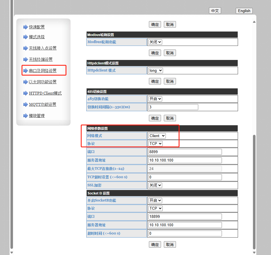Open 串口及网络设置 menu item
The height and width of the screenshot is (255, 271).
tap(43, 71)
